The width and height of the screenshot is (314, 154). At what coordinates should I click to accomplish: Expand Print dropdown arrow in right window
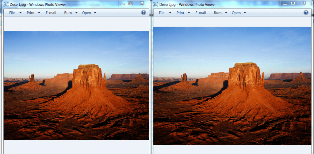pyautogui.click(x=189, y=13)
